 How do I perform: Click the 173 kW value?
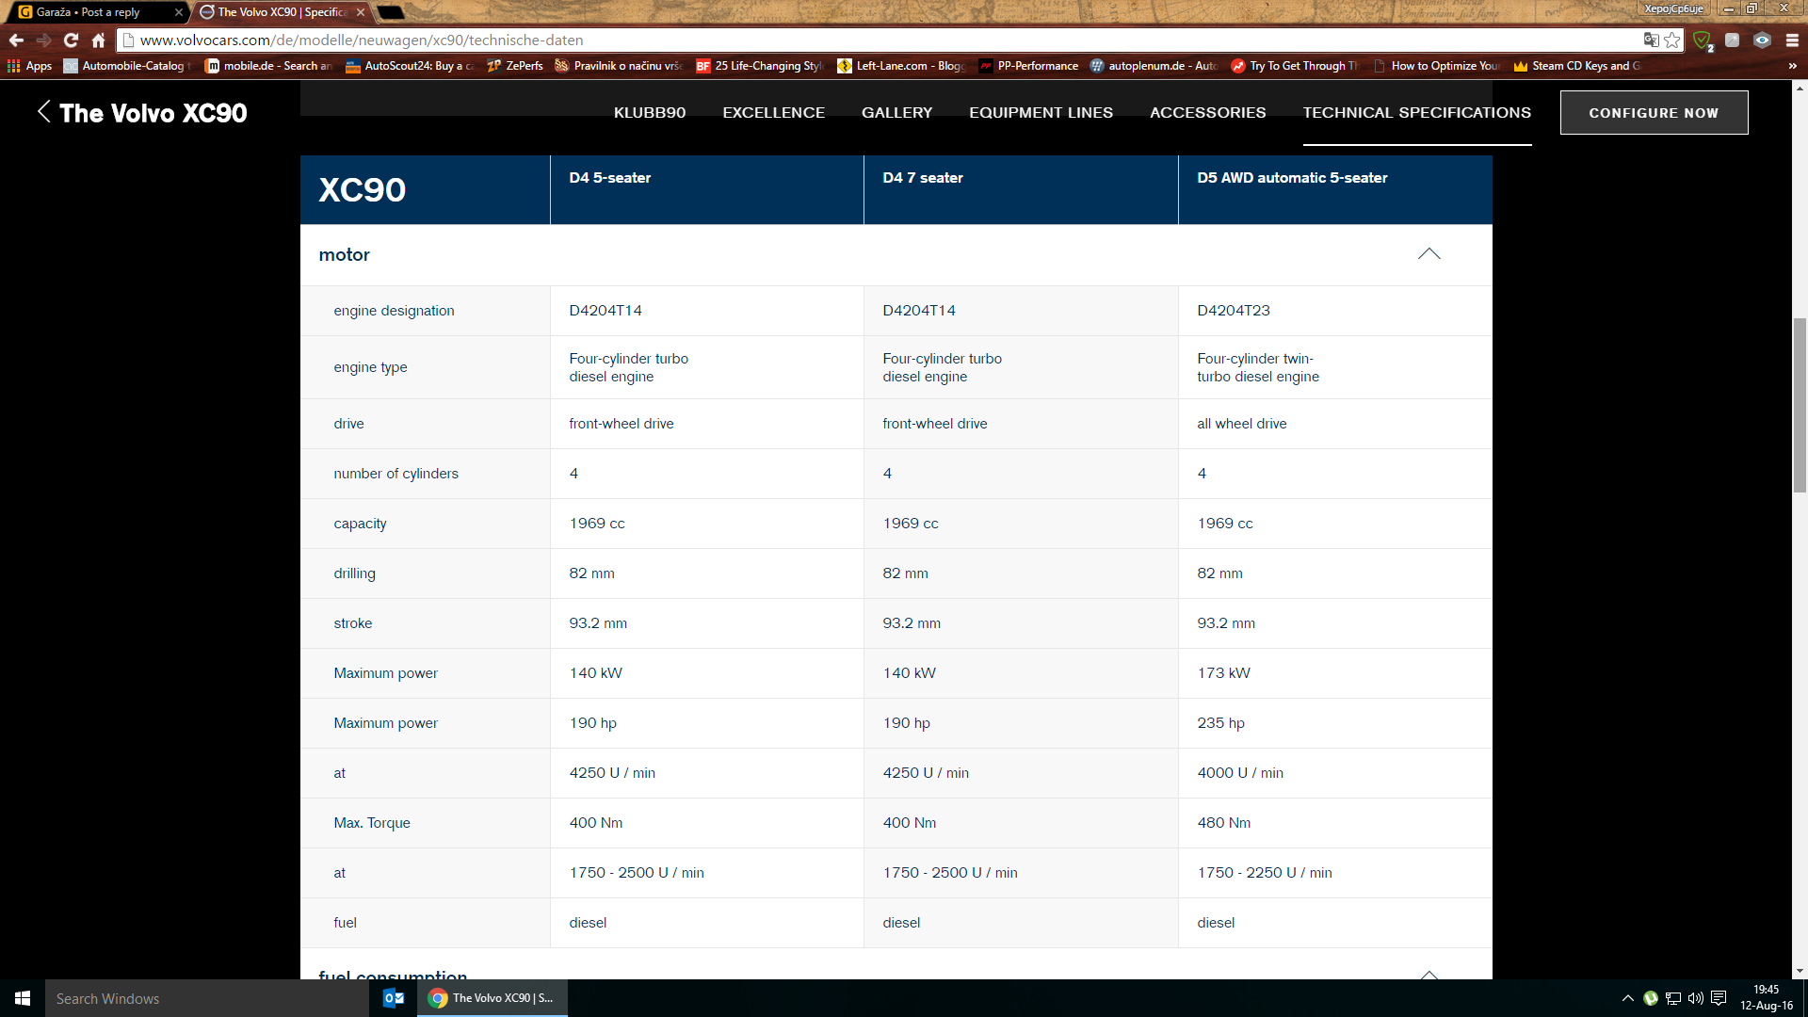click(1223, 673)
